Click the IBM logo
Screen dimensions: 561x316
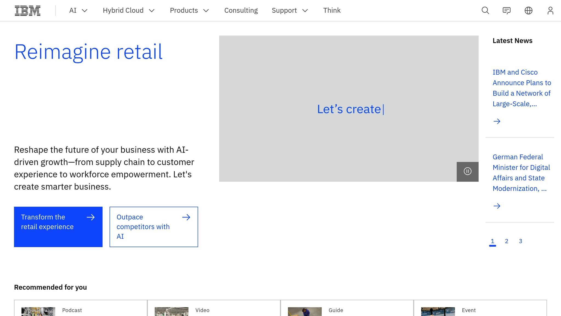point(27,10)
